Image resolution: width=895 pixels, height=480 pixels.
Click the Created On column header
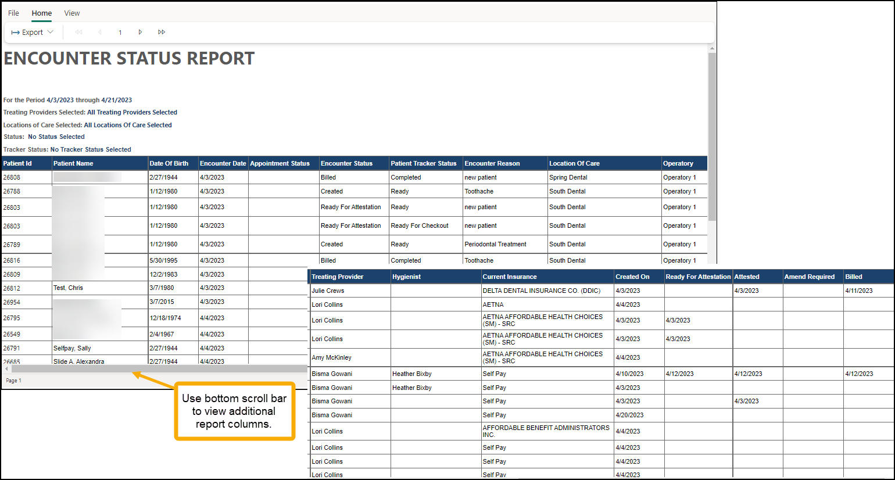[639, 277]
